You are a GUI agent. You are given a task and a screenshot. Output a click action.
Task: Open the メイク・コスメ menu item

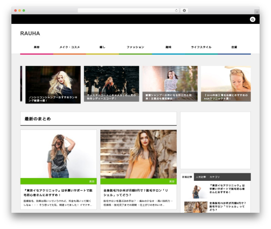69,47
